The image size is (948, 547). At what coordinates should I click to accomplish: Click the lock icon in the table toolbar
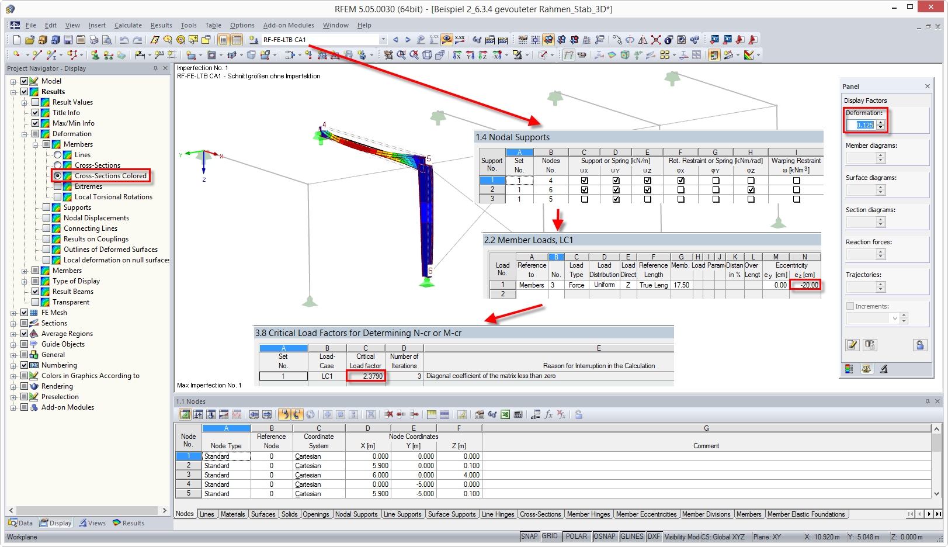pyautogui.click(x=579, y=414)
